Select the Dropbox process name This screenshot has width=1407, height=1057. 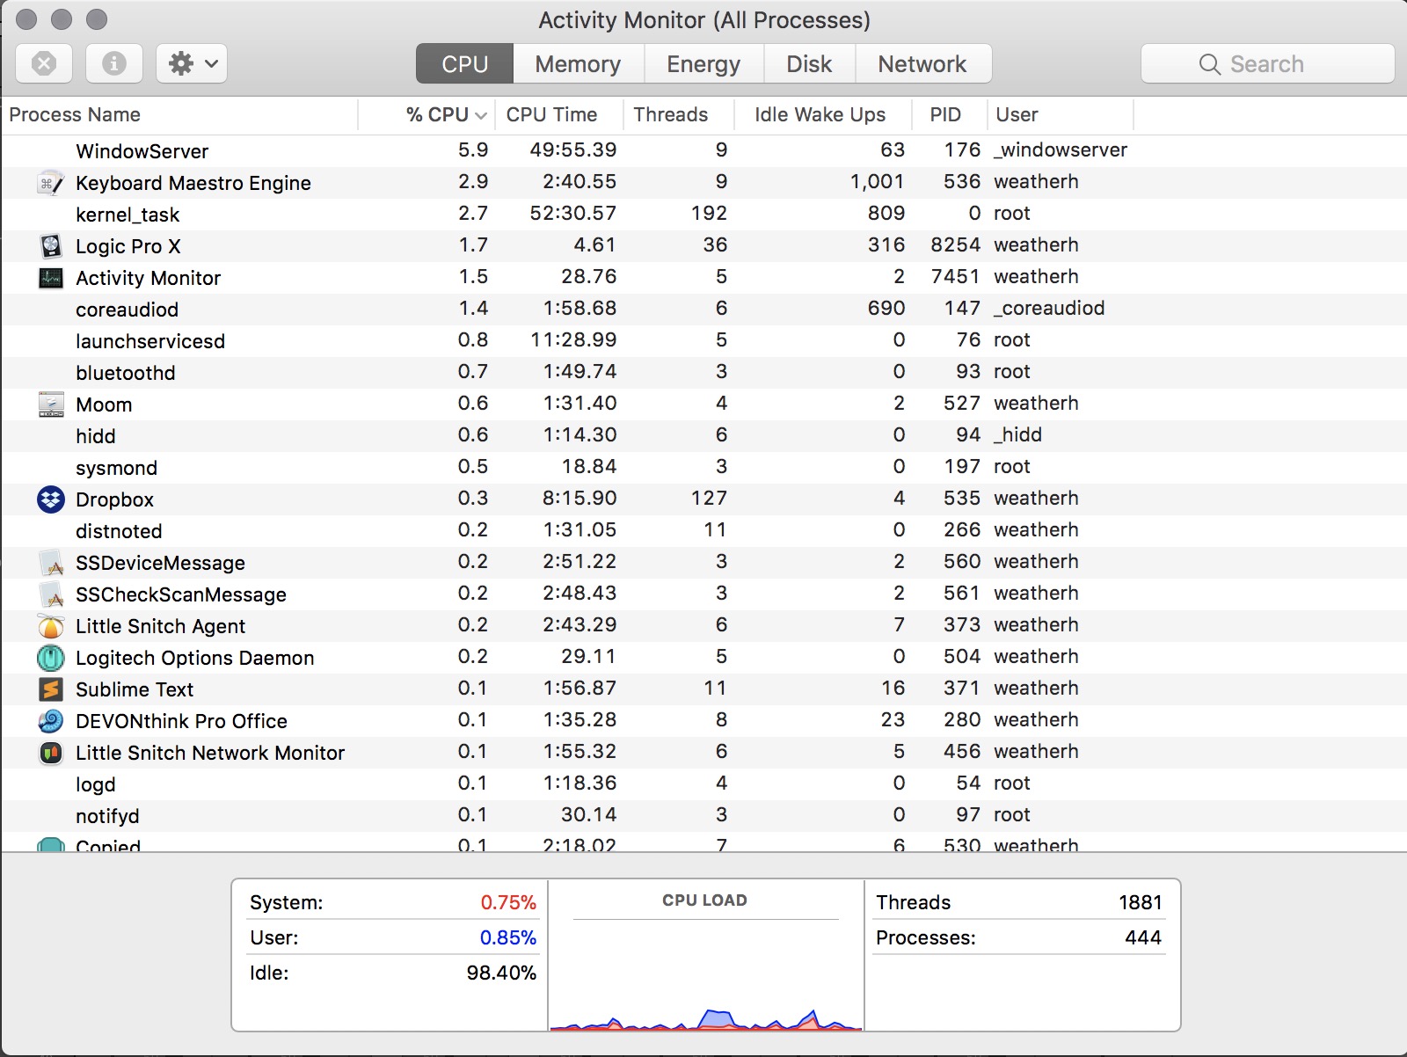click(114, 499)
